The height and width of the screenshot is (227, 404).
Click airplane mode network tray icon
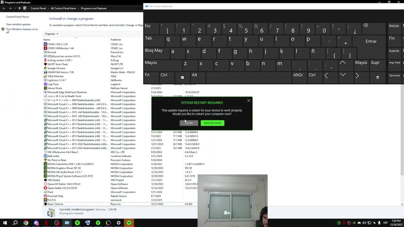(x=374, y=223)
